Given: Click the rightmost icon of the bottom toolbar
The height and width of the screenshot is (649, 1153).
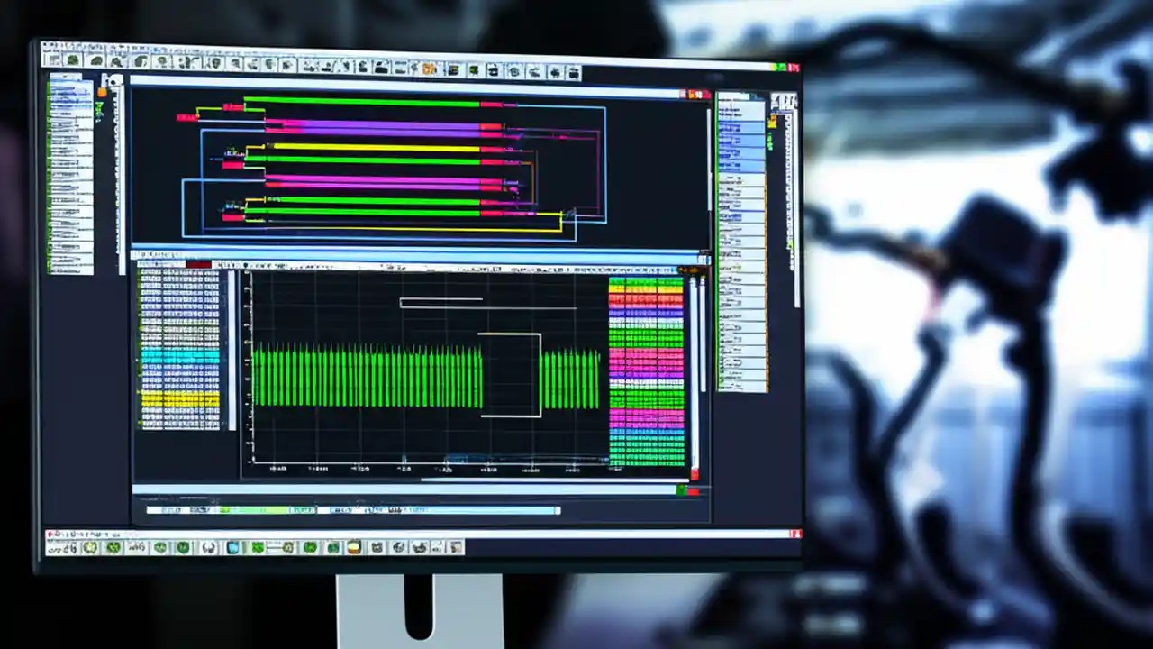Looking at the screenshot, I should 454,547.
